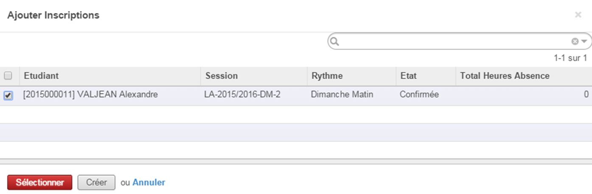Viewport: 592px width, 194px height.
Task: Expand the search options dropdown arrow
Action: pos(584,42)
